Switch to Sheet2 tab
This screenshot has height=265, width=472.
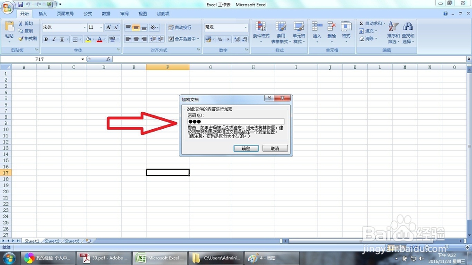click(x=52, y=241)
